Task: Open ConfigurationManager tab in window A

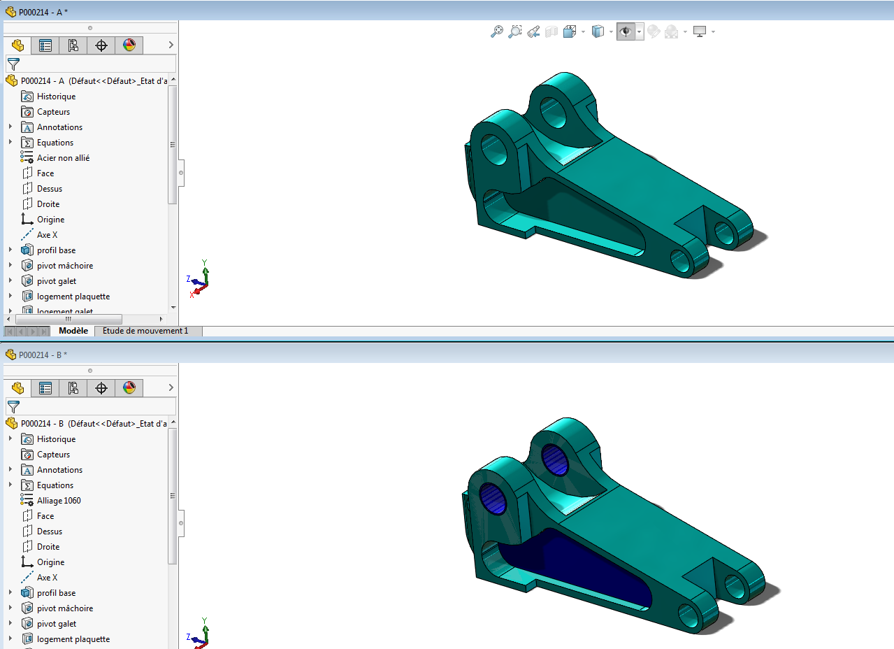Action: (x=73, y=45)
